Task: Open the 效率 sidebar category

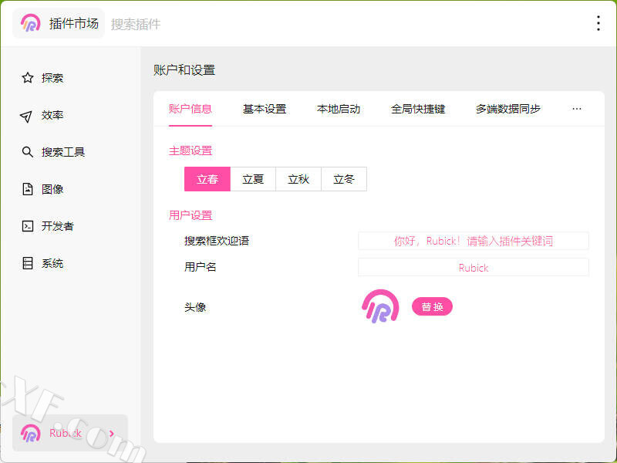Action: [52, 115]
